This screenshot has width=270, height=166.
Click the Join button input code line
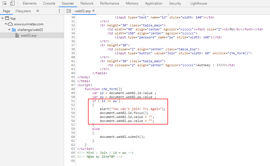click(183, 53)
